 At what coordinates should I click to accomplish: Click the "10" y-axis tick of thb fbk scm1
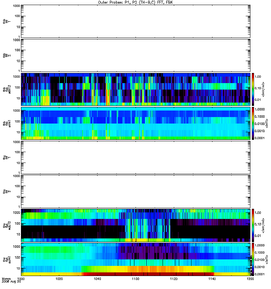click(x=18, y=132)
